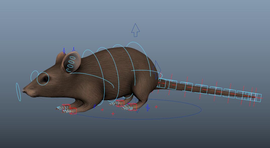270x148 pixels.
Task: Select the small blue marker behind the front leg
Action: (x=95, y=106)
